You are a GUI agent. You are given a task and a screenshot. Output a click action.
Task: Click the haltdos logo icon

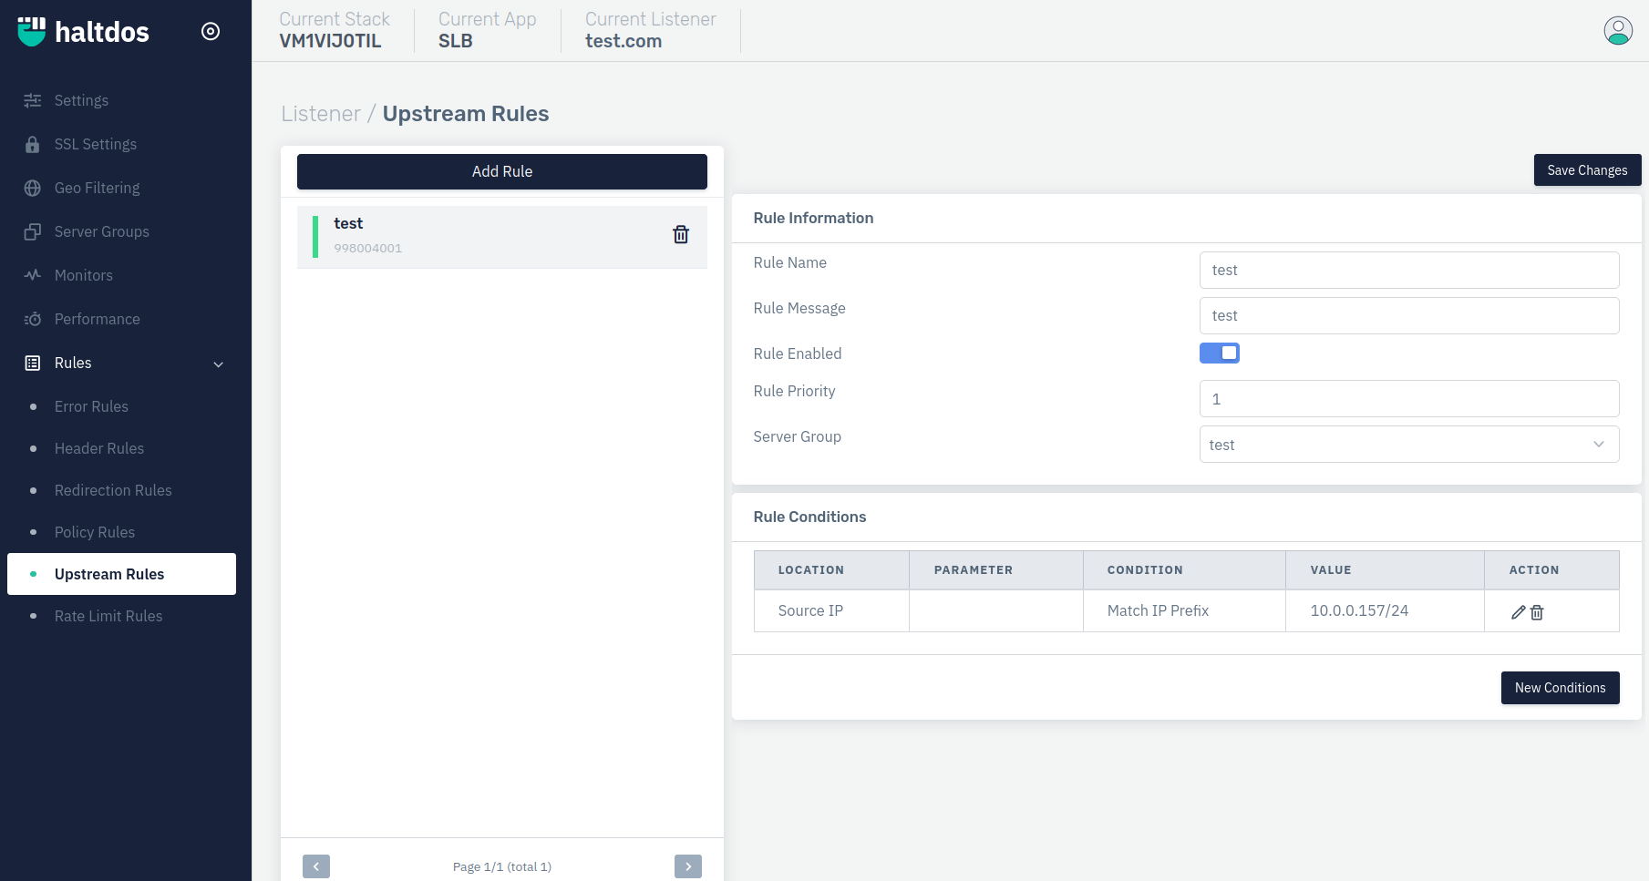(31, 31)
